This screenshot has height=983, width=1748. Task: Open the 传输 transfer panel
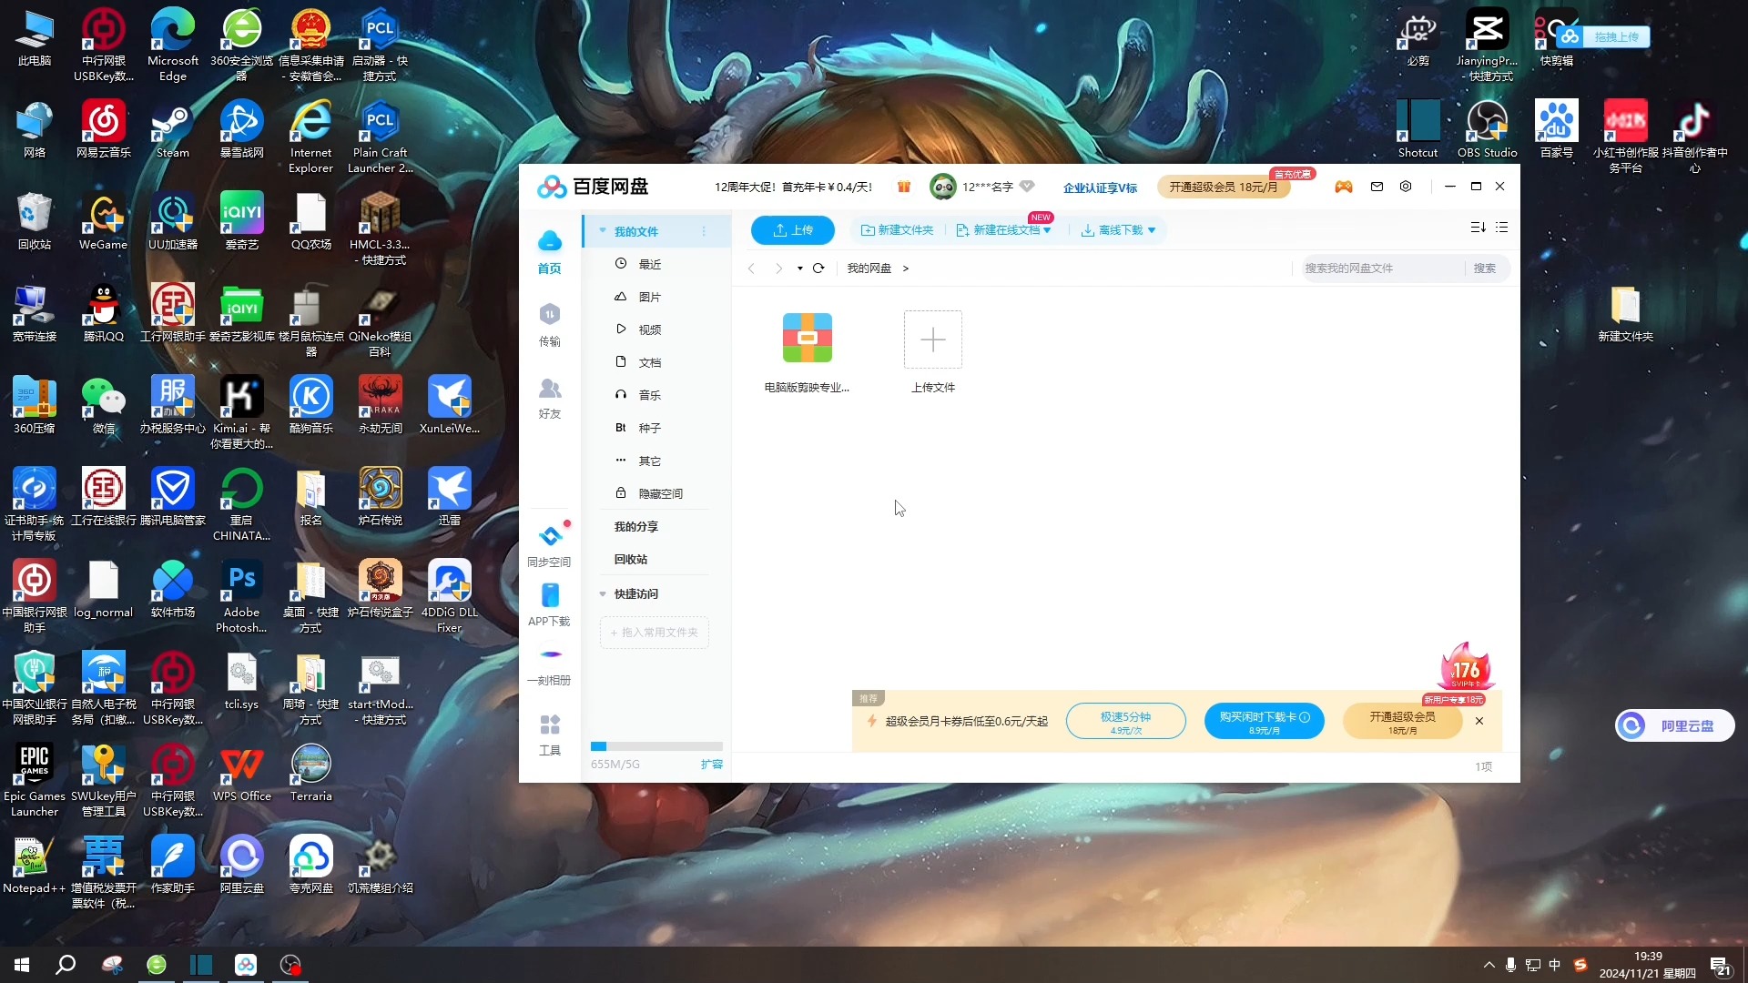549,325
